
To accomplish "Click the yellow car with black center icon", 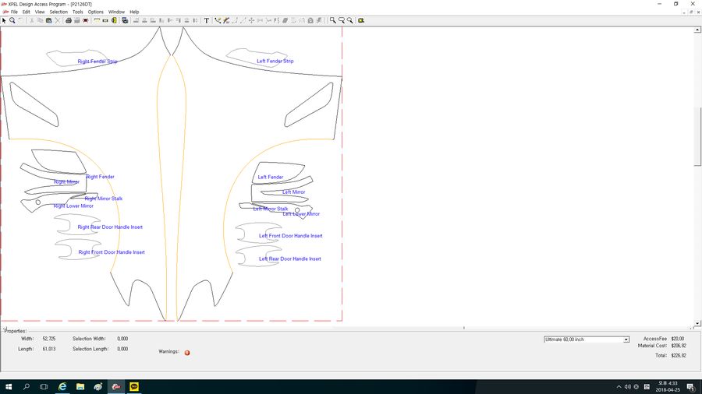I will 105,20.
